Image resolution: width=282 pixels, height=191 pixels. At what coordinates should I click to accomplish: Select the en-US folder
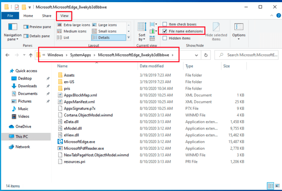point(69,82)
